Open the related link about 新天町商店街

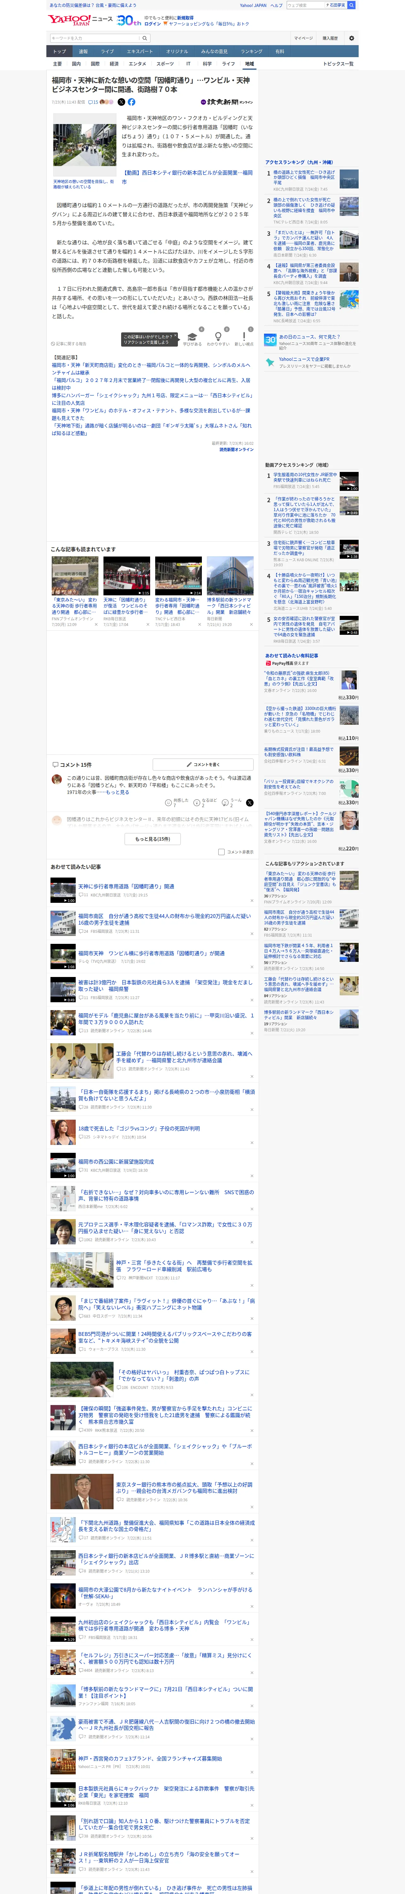point(151,368)
